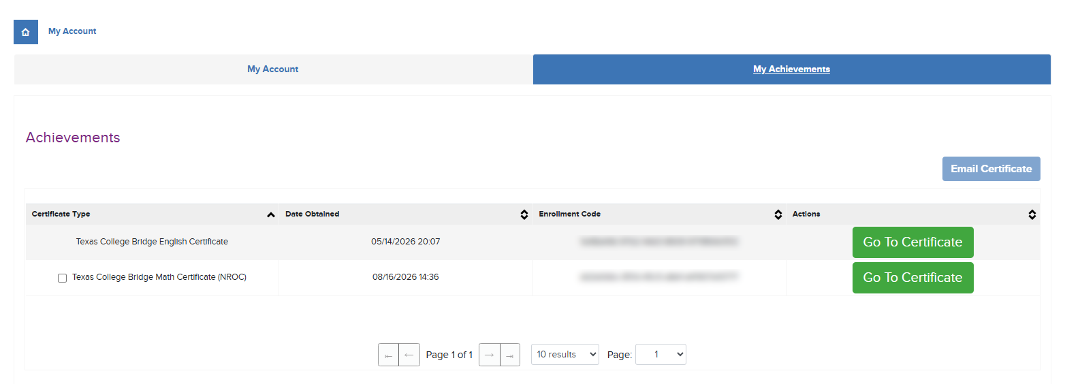Click date 05/14/2026 20:07
1080x384 pixels.
[x=406, y=242]
